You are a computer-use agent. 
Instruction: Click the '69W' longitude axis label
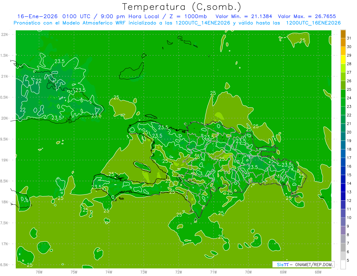283,272
